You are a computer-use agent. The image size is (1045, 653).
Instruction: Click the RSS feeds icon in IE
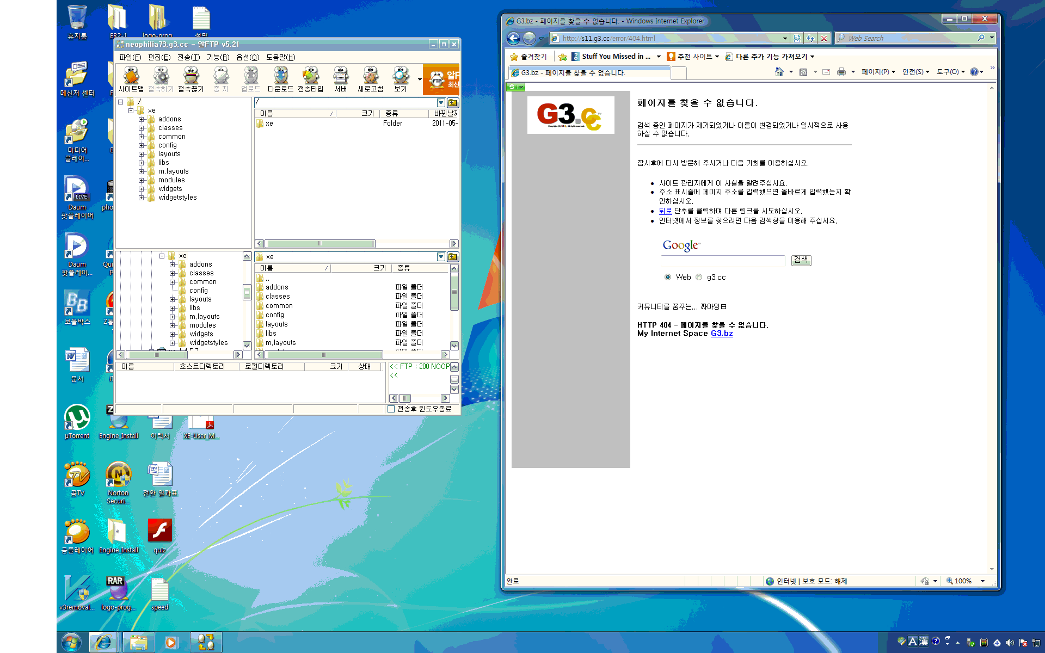tap(803, 72)
